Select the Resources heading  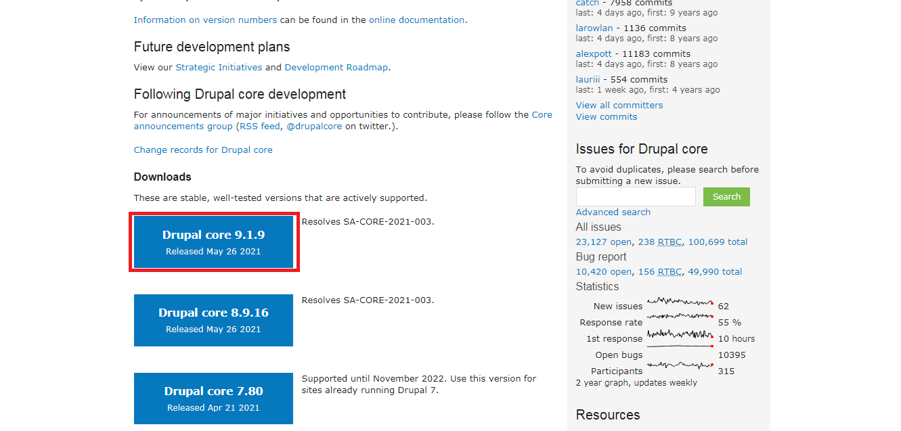point(608,415)
